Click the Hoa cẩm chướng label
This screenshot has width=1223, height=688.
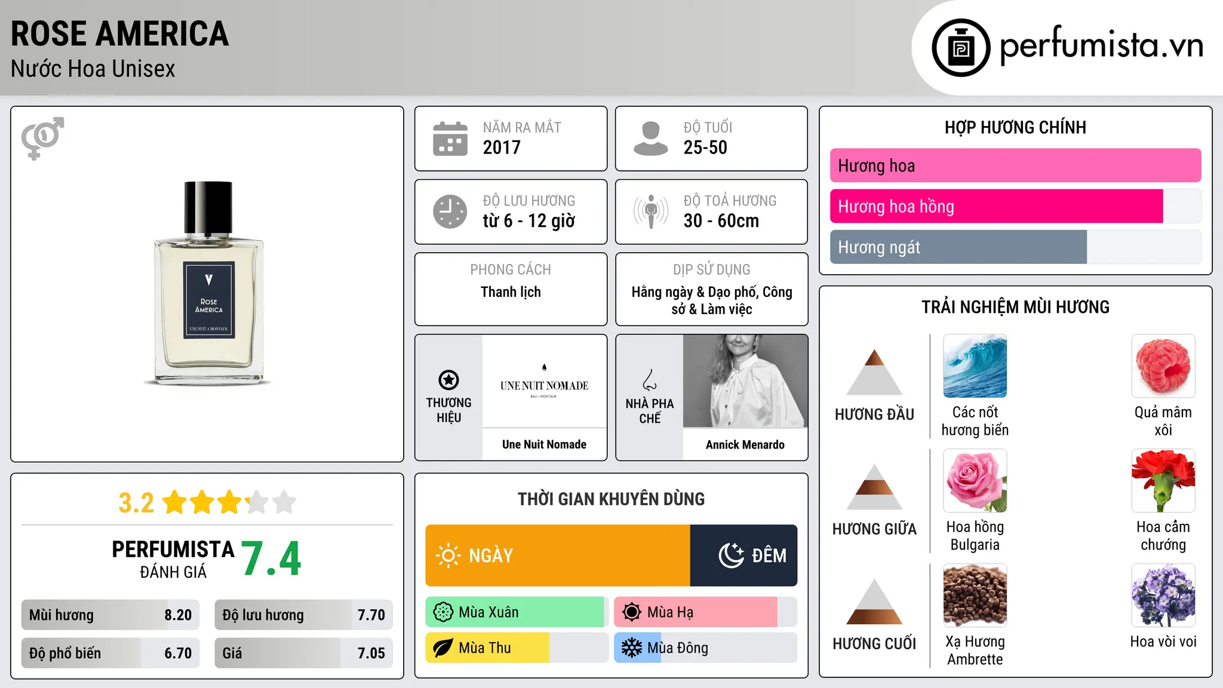pos(1163,536)
